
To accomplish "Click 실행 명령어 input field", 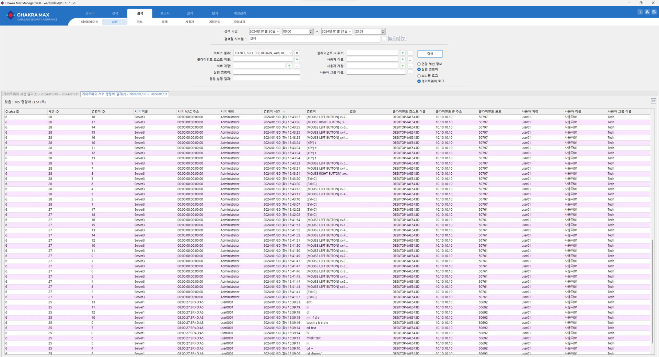I will pos(266,72).
